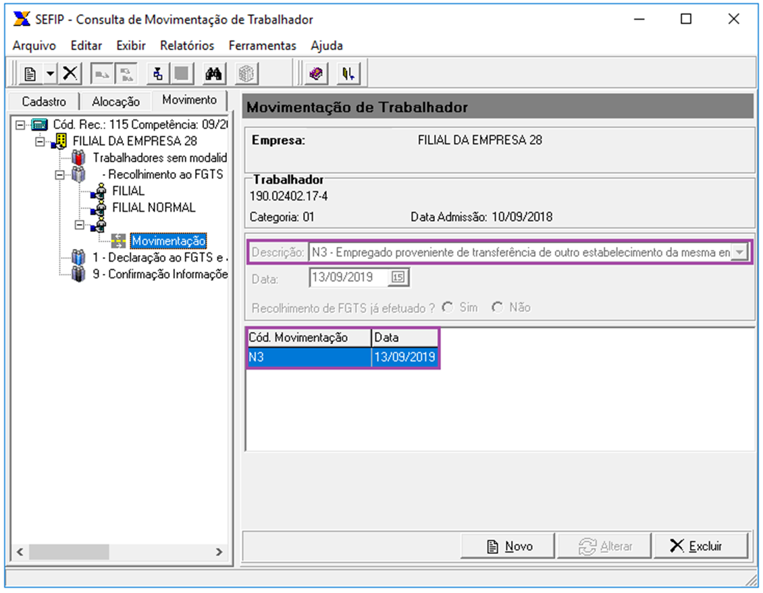
Task: Switch to the Cadastro tab
Action: [x=44, y=101]
